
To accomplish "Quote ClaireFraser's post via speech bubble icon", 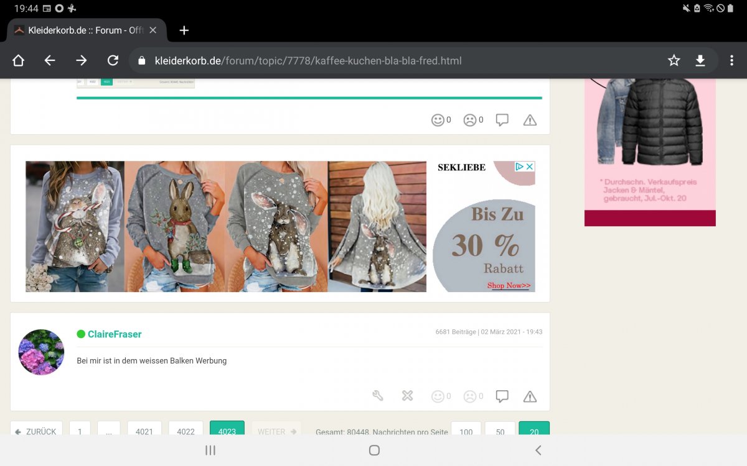I will (502, 396).
